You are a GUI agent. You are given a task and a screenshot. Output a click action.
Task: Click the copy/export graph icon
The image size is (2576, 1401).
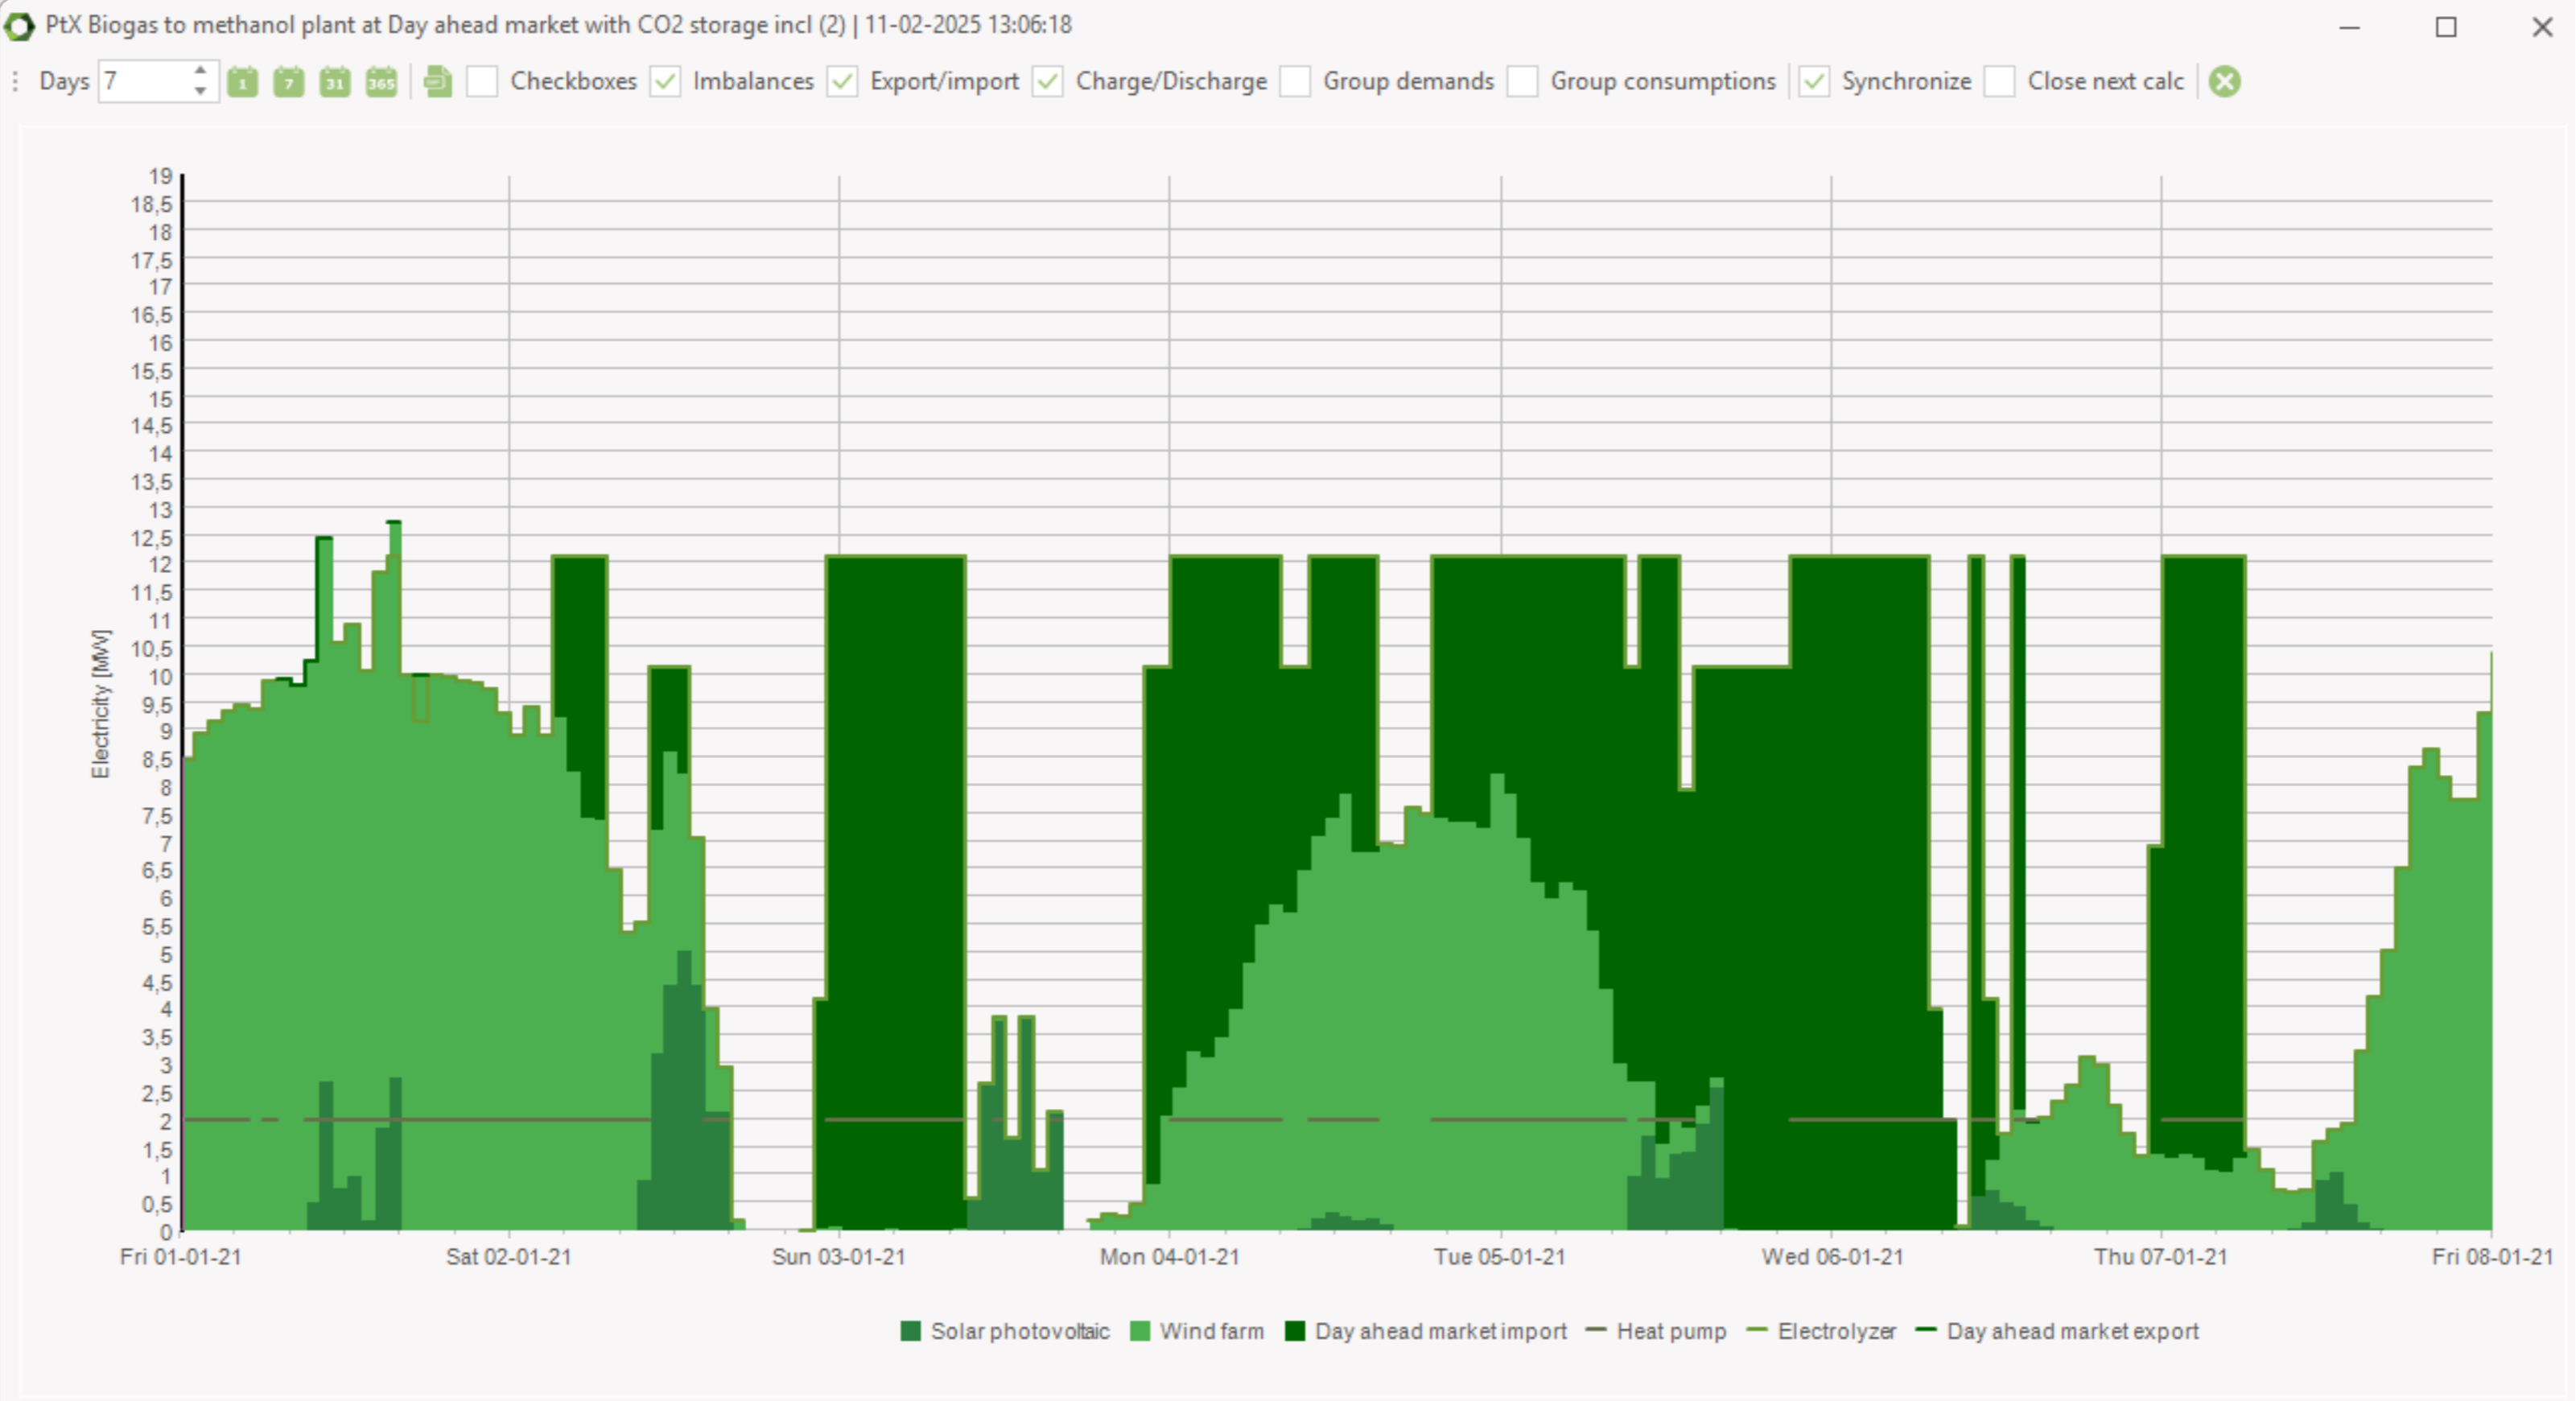coord(438,82)
